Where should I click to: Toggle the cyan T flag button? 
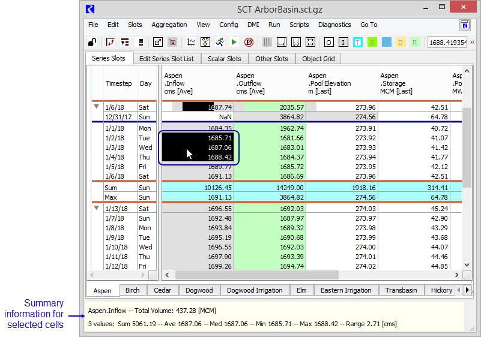[x=357, y=42]
